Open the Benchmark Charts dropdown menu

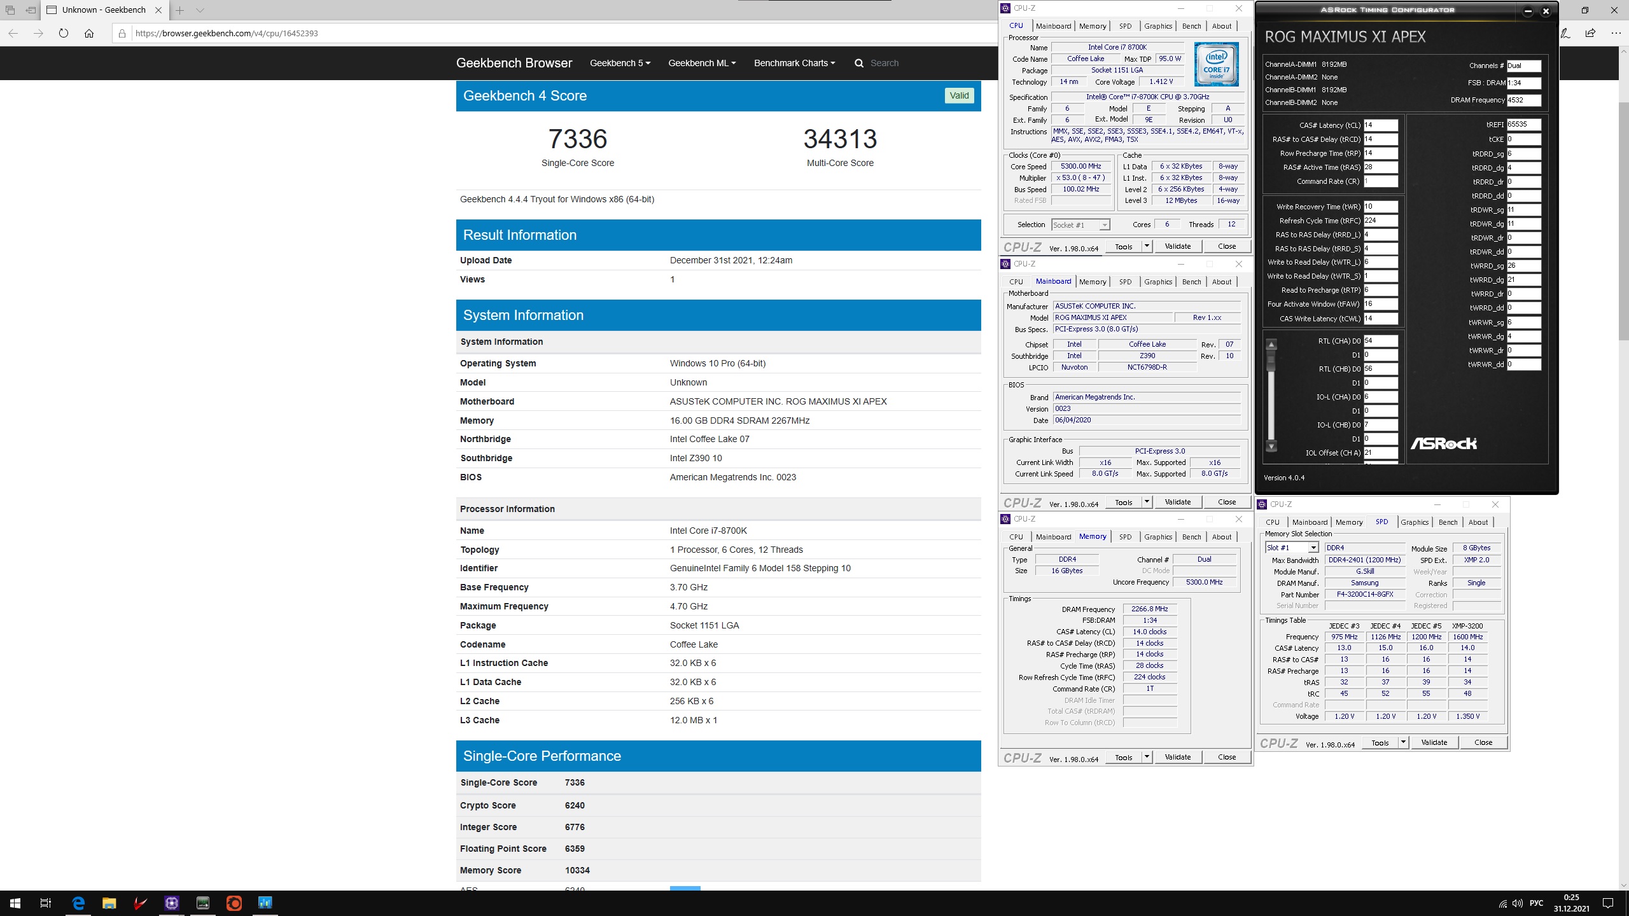pos(794,63)
